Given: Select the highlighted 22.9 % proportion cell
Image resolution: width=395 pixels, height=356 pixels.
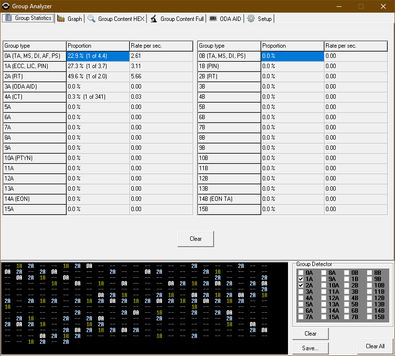Looking at the screenshot, I should click(x=98, y=56).
